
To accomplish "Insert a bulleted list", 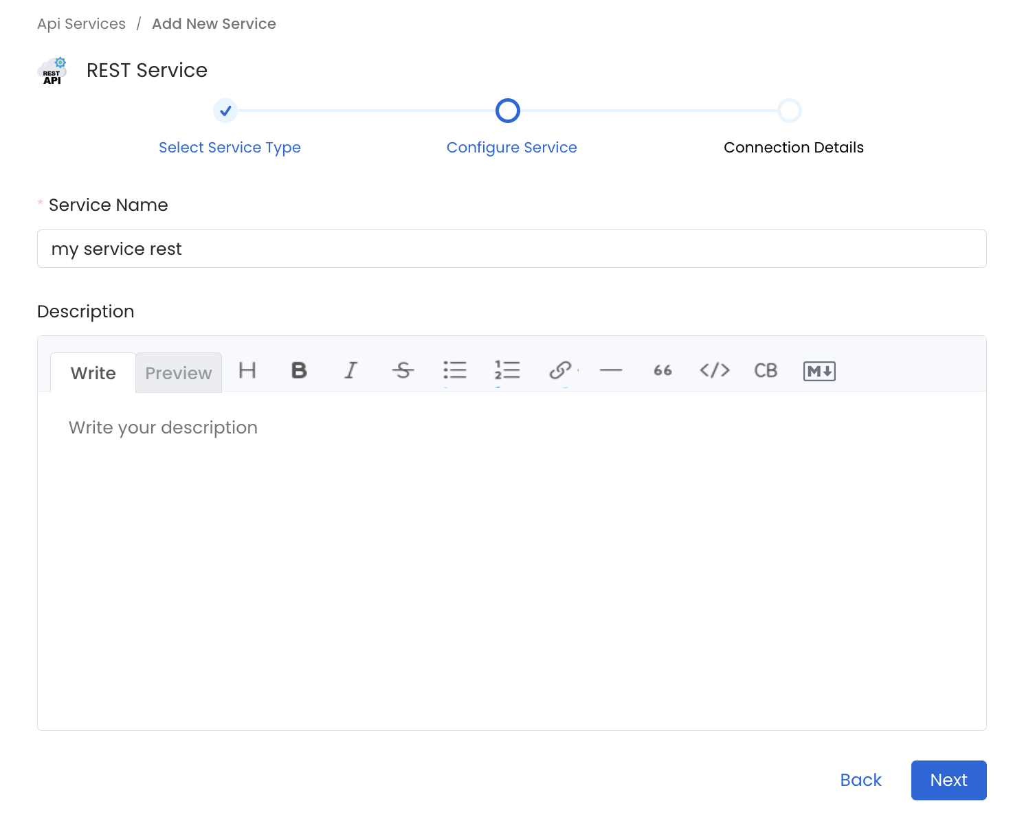I will click(455, 371).
